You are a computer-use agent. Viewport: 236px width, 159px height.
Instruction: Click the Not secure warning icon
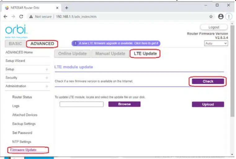coord(31,16)
